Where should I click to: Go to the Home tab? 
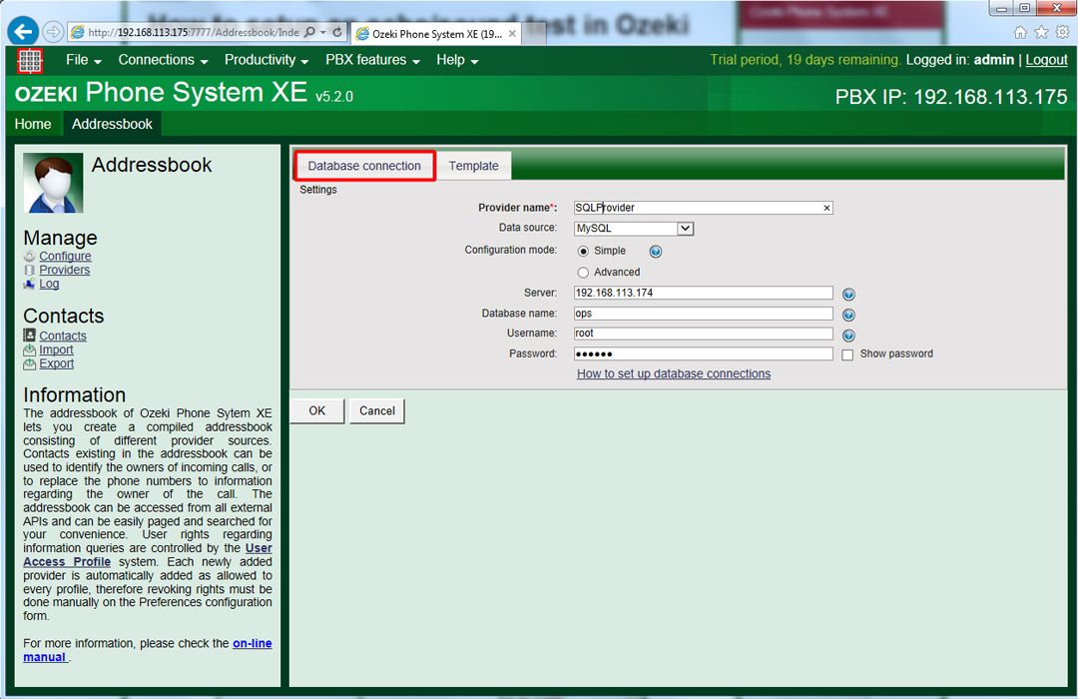pos(33,124)
